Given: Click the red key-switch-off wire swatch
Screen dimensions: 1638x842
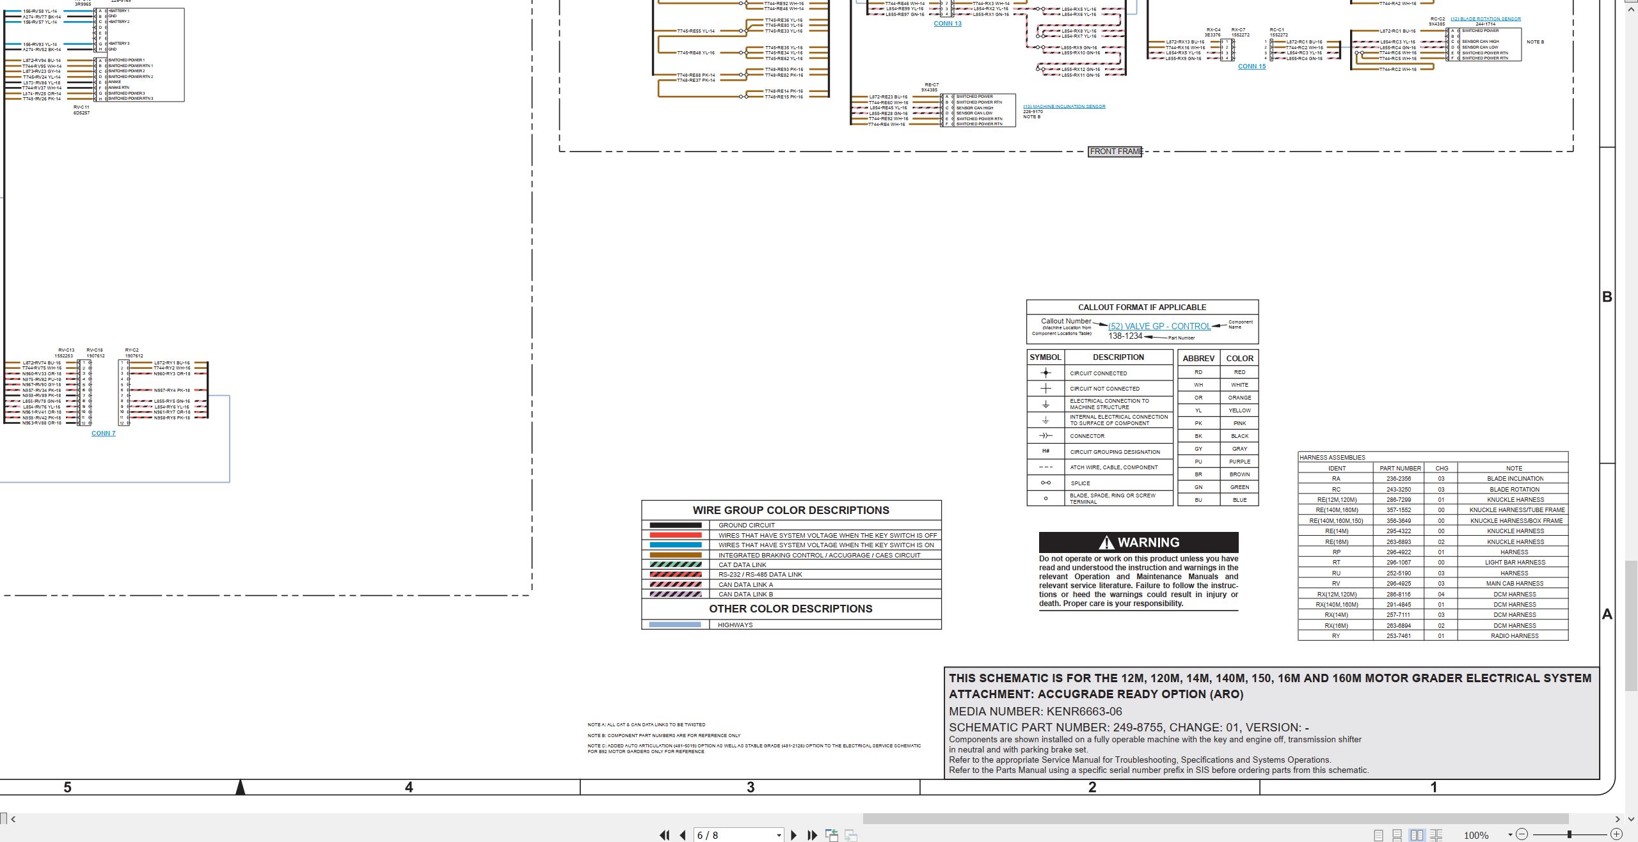Looking at the screenshot, I should (676, 535).
